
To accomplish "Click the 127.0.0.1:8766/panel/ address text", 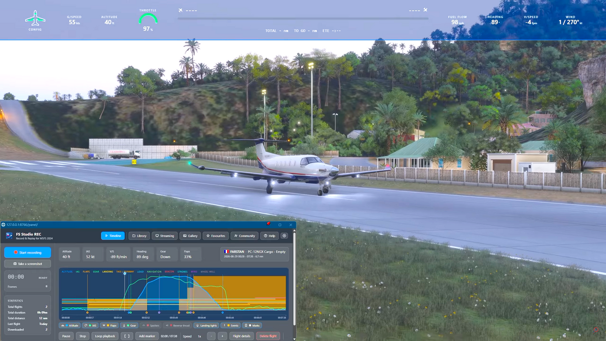I will click(x=22, y=224).
